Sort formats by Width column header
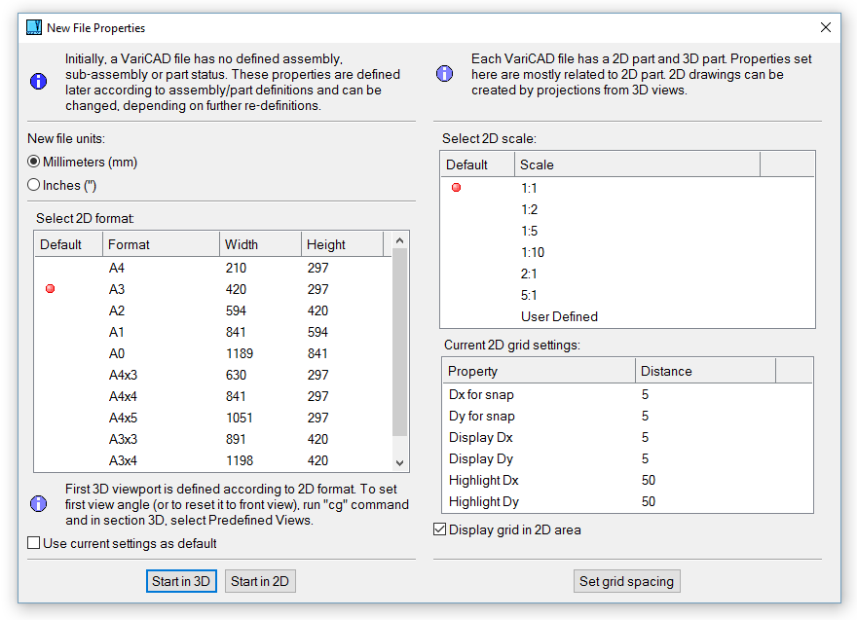The image size is (857, 620). [259, 244]
